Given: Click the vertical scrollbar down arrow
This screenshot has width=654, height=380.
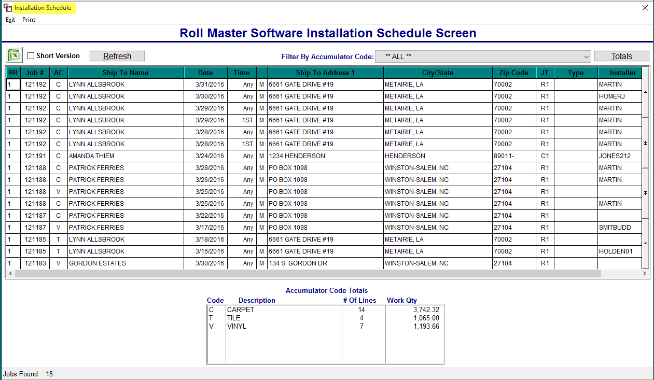Looking at the screenshot, I should pos(645,243).
